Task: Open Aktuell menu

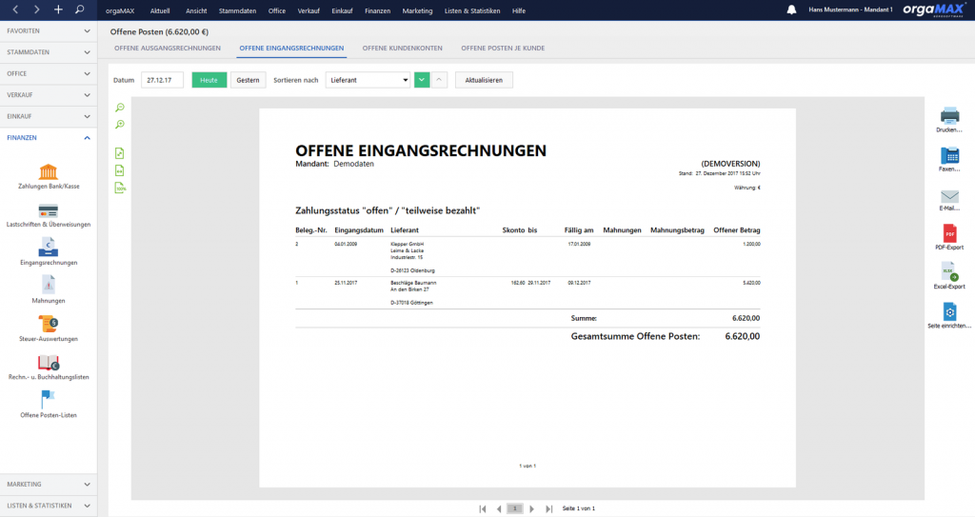Action: click(x=160, y=10)
